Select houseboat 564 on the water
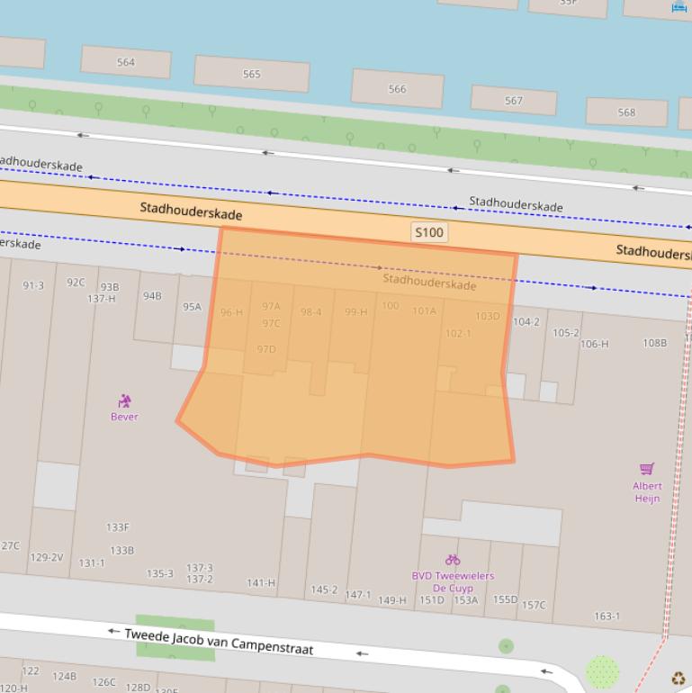Viewport: 692px width, 693px height. (126, 62)
